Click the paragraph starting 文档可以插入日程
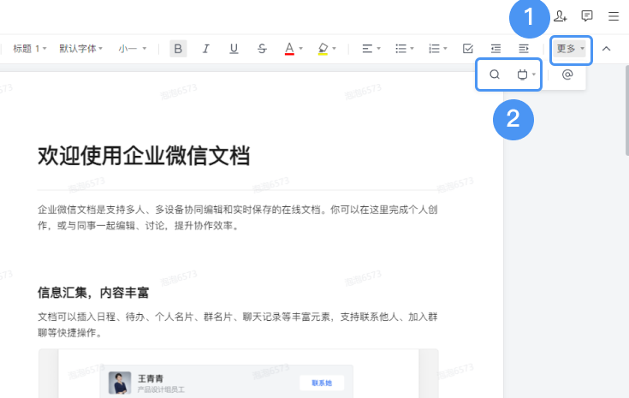Viewport: 629px width, 398px height. [x=238, y=324]
